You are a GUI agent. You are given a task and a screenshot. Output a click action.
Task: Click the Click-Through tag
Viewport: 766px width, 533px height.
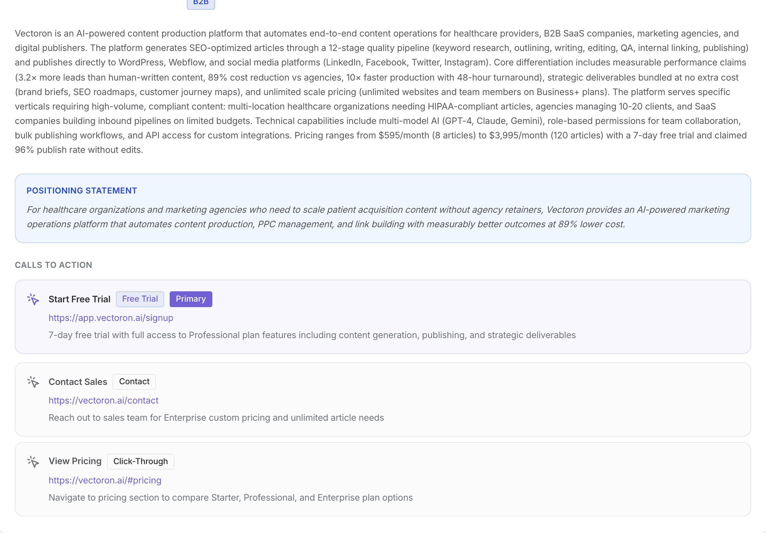click(x=140, y=461)
